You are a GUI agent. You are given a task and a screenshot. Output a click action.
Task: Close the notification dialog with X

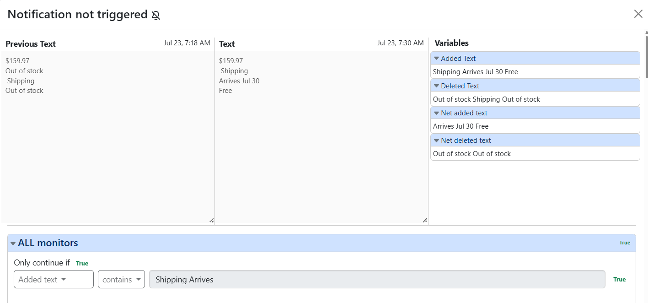[x=638, y=14]
